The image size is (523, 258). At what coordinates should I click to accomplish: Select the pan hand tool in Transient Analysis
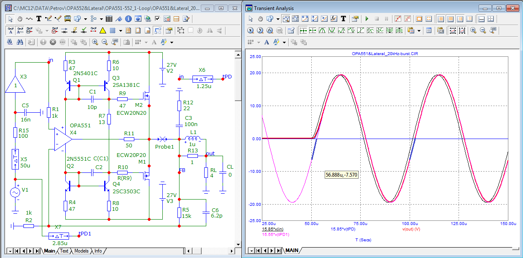pos(260,19)
